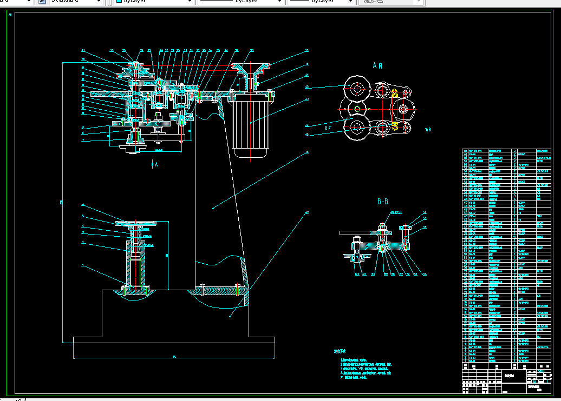Select balloon number 46
The height and width of the screenshot is (401, 561).
tap(306, 152)
